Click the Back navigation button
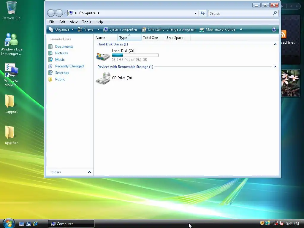 coord(51,13)
